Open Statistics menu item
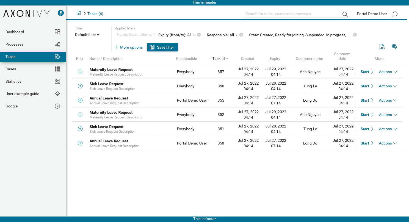 [33, 81]
